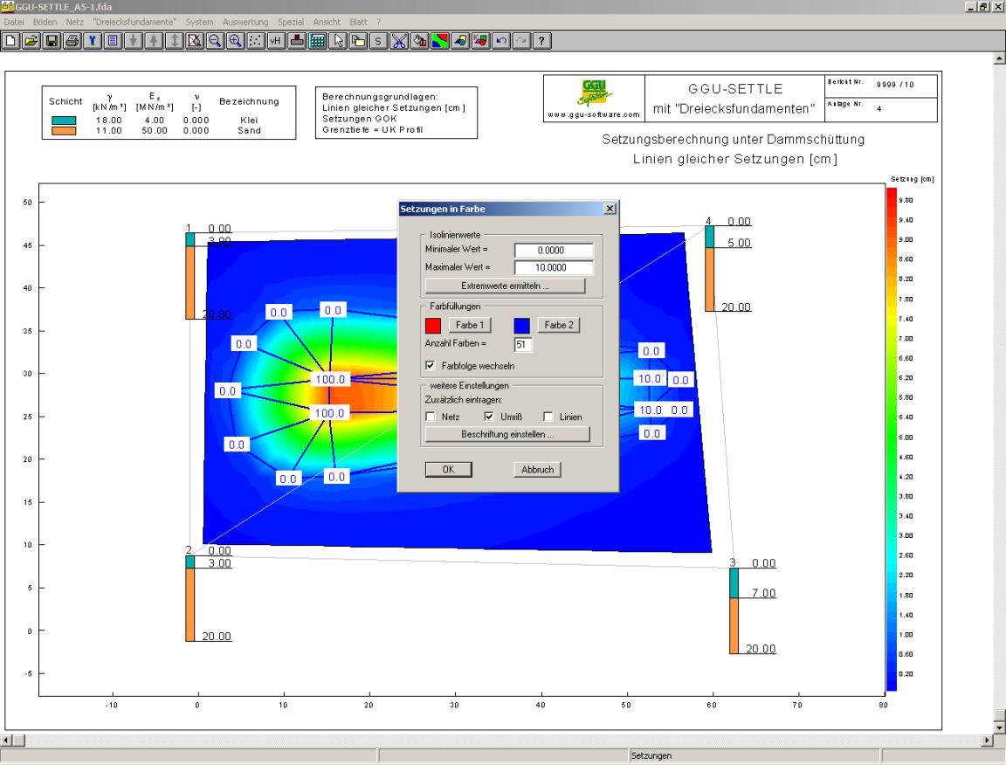The image size is (1006, 765).
Task: Open the Ansicht menu
Action: coord(327,22)
